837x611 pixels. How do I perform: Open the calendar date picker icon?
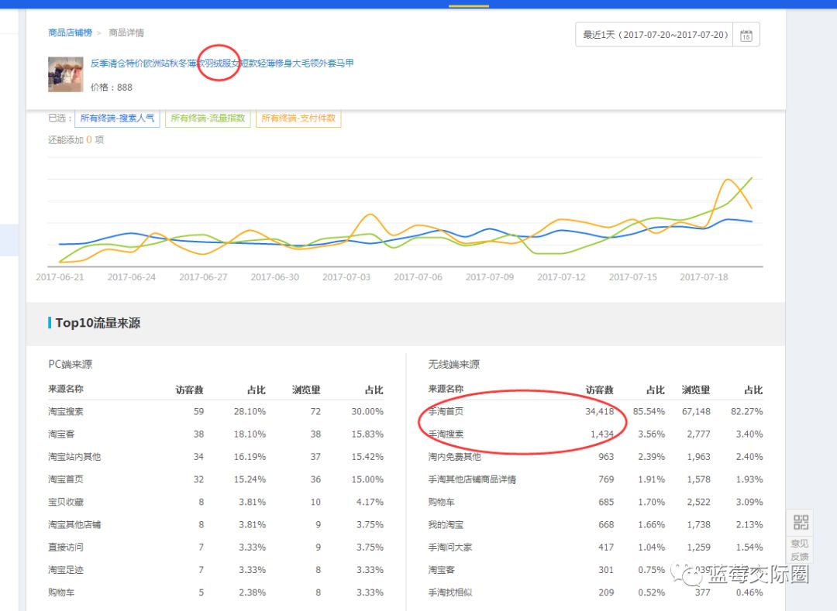click(746, 34)
